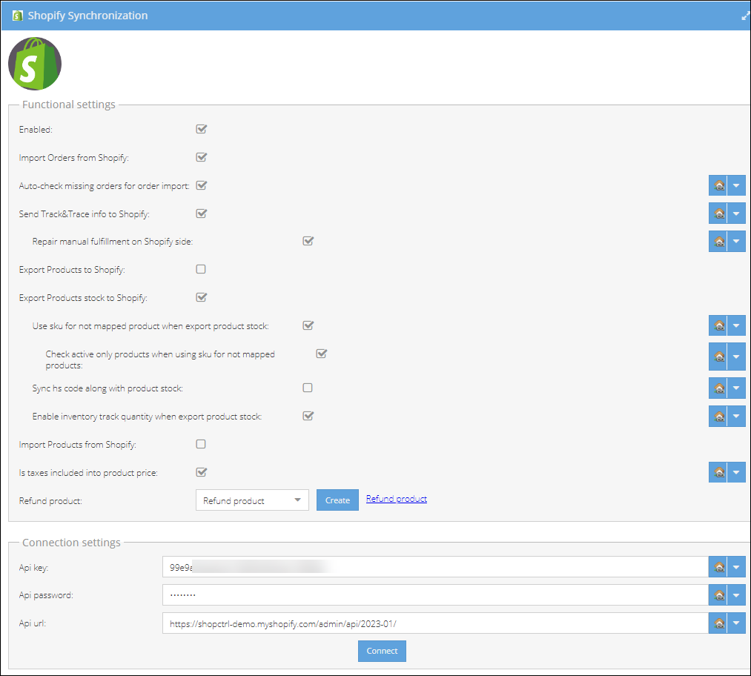
Task: Click the Shopify Synchronization title text
Action: (87, 16)
